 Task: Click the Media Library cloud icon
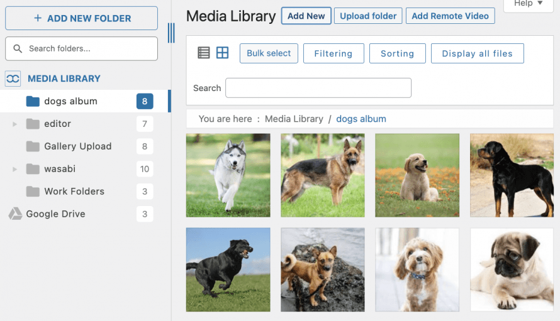coord(13,79)
